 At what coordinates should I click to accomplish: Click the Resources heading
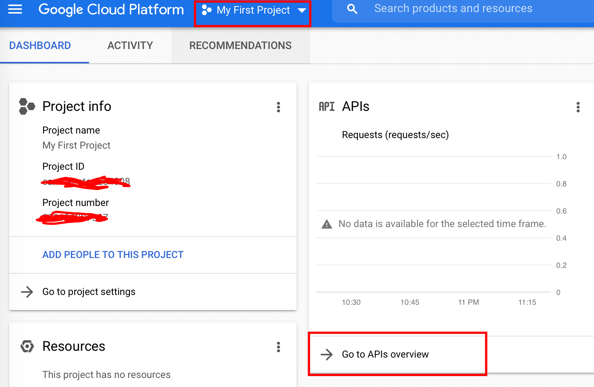[74, 346]
